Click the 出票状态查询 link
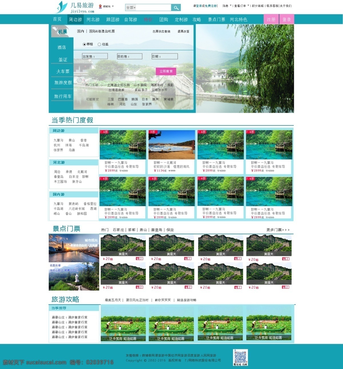The image size is (343, 369). point(161,31)
